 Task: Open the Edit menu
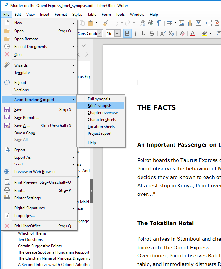point(18,15)
